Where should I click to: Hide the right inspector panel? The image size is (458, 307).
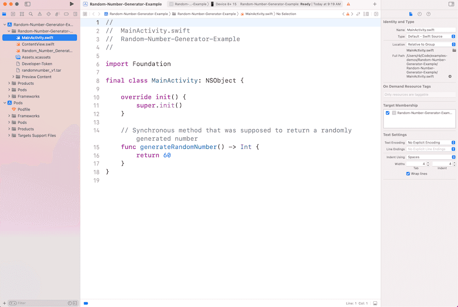(452, 4)
